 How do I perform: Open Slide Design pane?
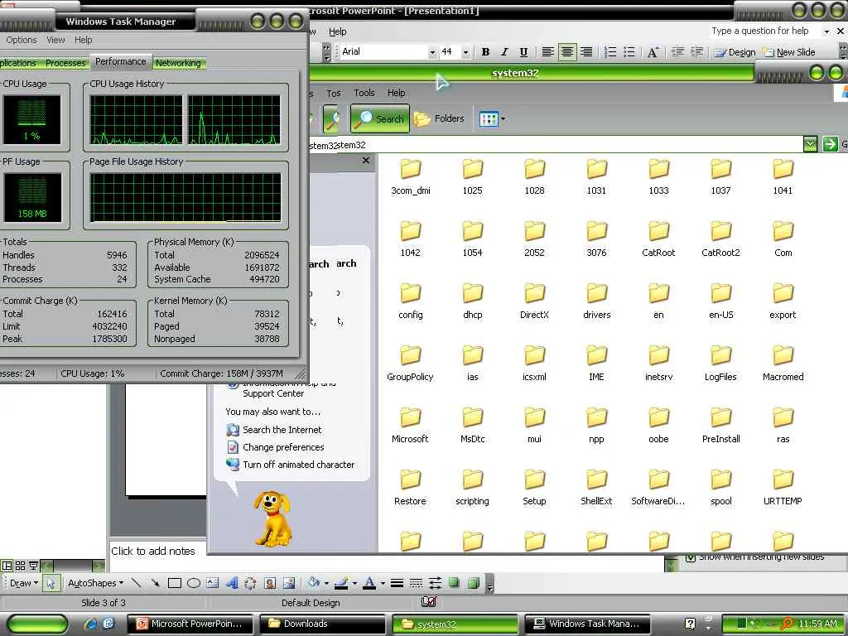click(735, 52)
